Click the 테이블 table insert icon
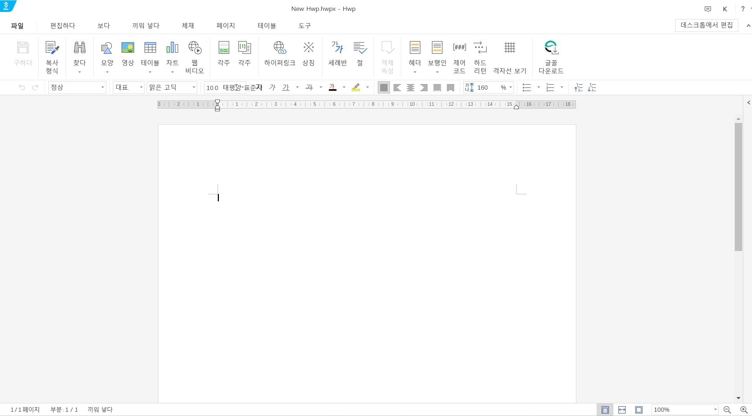Viewport: 752px width, 416px height. [x=150, y=48]
